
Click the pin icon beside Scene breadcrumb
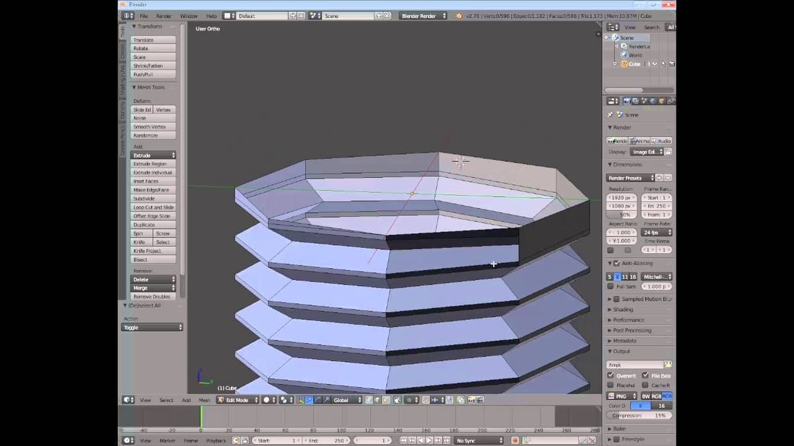coord(610,114)
